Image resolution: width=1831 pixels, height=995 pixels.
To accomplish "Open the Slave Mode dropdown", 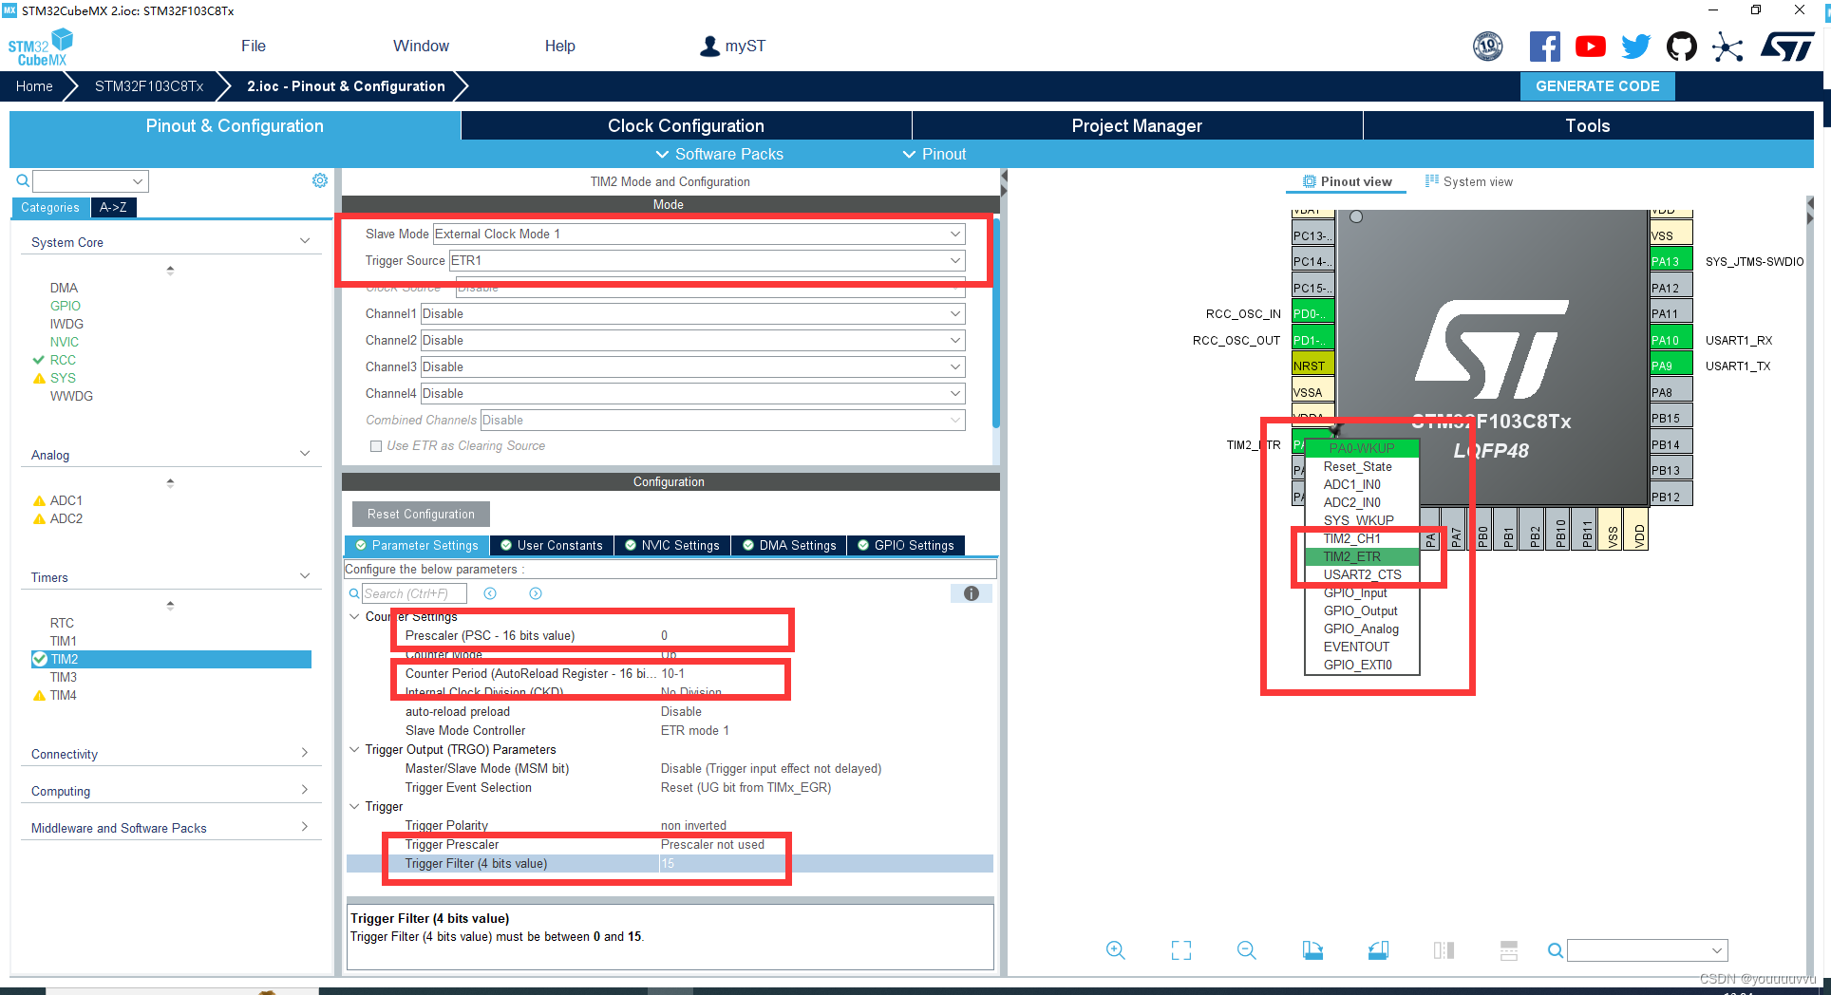I will coord(699,234).
